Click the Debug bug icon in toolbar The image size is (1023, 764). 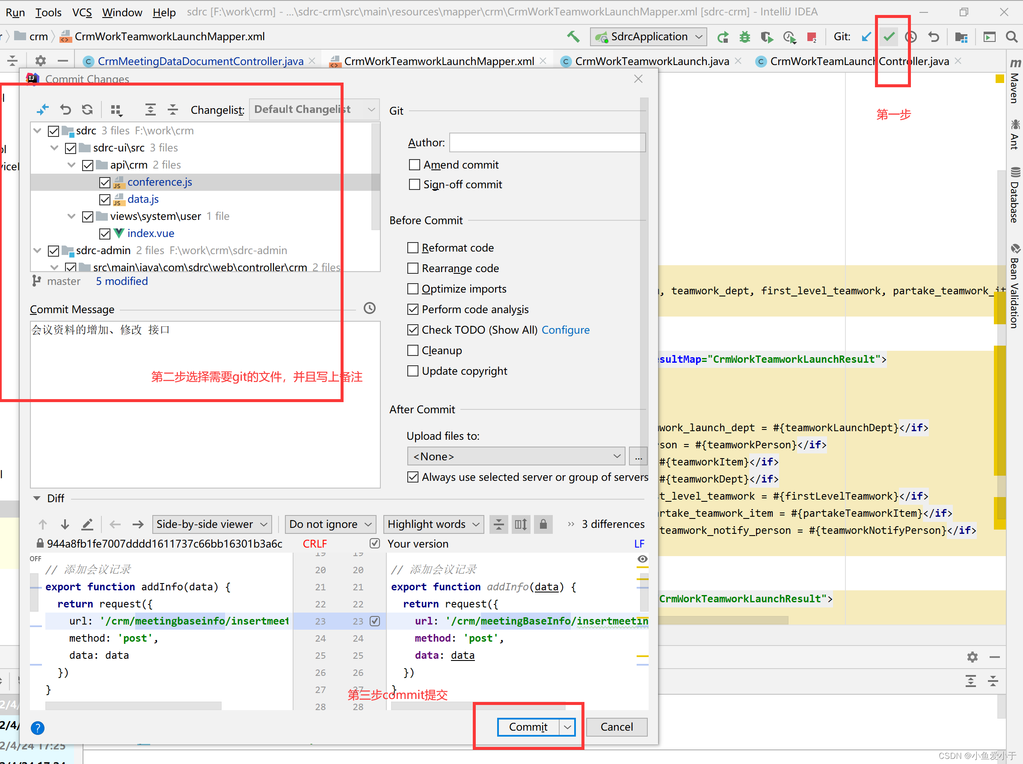tap(744, 36)
